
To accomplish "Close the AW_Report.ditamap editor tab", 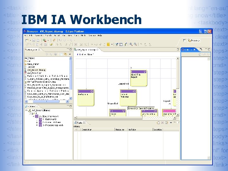I will (x=98, y=50).
